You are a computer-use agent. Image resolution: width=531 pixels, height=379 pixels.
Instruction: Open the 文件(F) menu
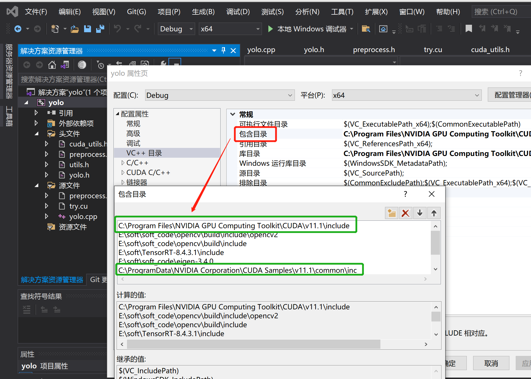[x=36, y=12]
